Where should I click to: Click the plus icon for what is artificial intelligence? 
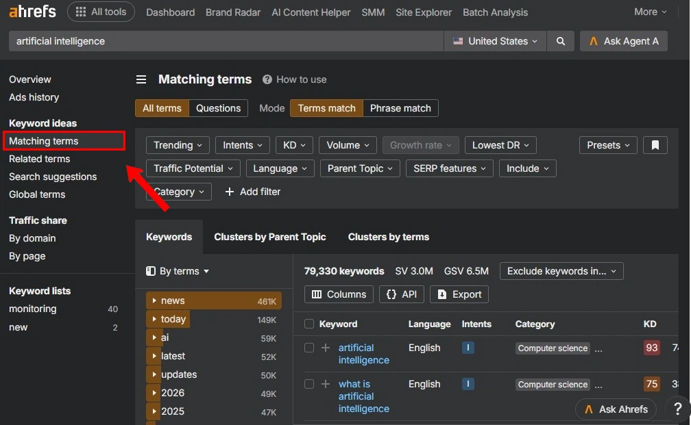(x=325, y=384)
